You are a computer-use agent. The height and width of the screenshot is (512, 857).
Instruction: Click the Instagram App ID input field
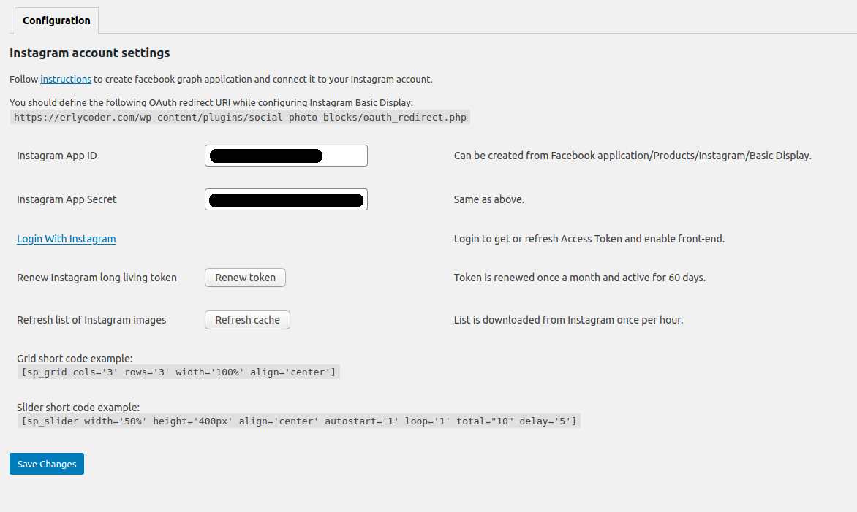tap(286, 156)
